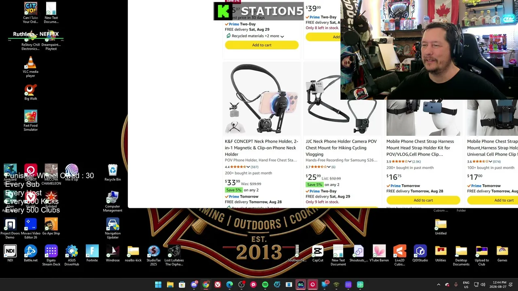
Task: View the 2.9K reviews for chest strap
Action: 416,162
